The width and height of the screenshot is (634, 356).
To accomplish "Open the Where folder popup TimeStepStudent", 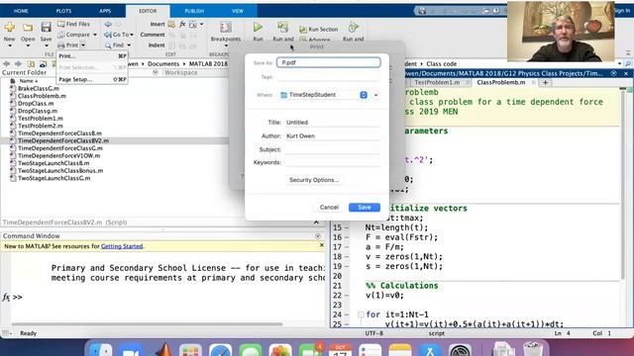I will click(323, 95).
